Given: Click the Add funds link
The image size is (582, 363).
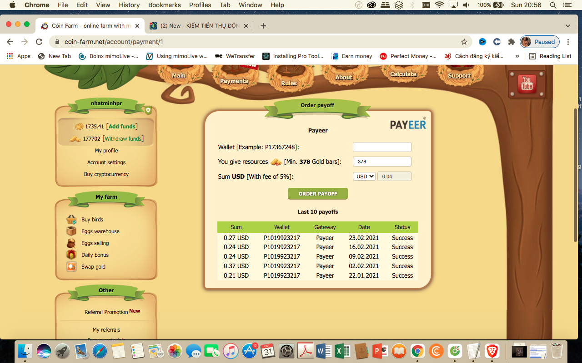Looking at the screenshot, I should [x=122, y=127].
